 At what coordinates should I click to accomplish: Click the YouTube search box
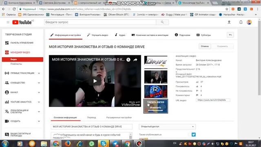tap(100, 22)
